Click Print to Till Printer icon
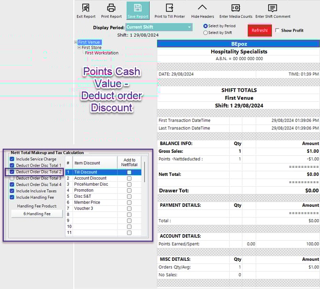 pos(170,8)
